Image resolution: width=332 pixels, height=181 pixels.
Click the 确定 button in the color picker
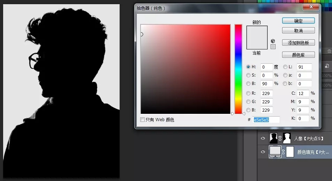298,21
